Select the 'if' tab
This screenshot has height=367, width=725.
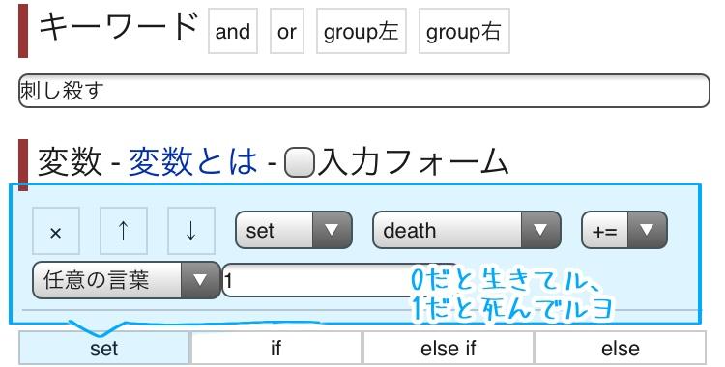pyautogui.click(x=276, y=348)
